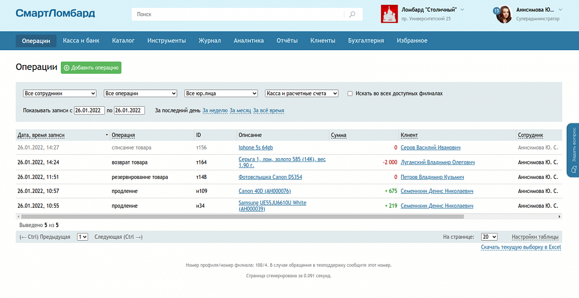Screen dimensions: 579x298
Task: Click the notification badge showing 15
Action: (x=496, y=11)
